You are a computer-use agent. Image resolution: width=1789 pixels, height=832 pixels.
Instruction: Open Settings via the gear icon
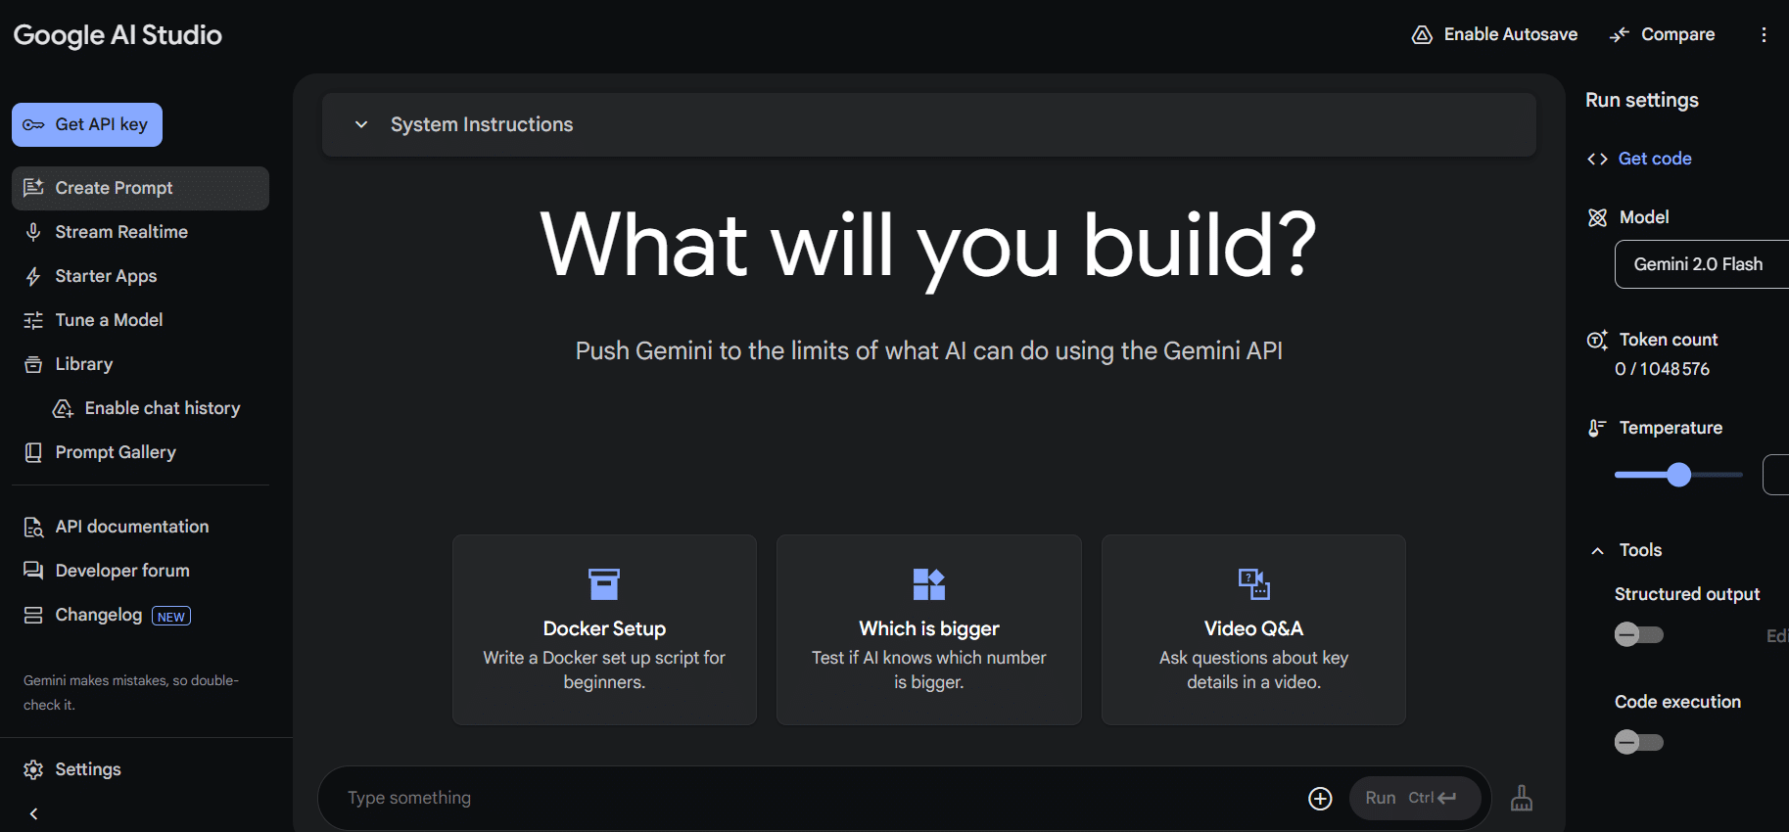pyautogui.click(x=33, y=769)
